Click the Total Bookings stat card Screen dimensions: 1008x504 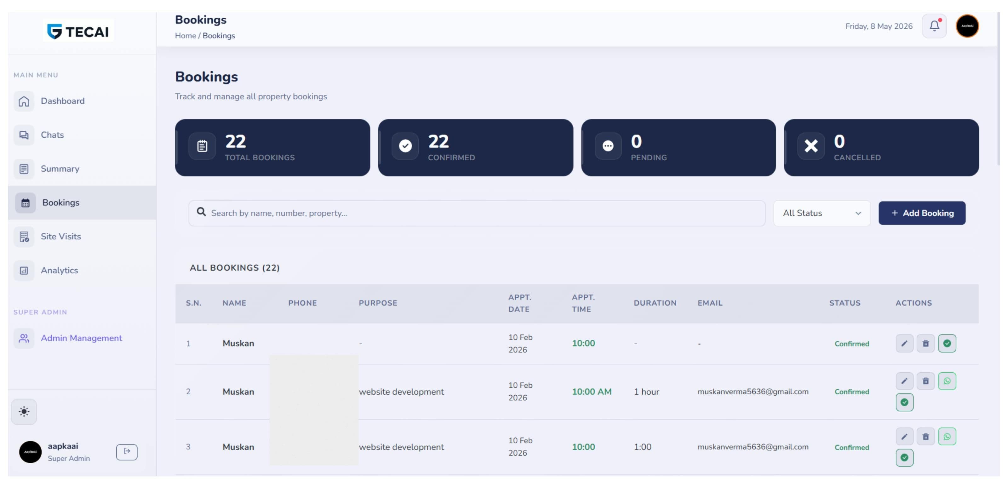pyautogui.click(x=272, y=147)
